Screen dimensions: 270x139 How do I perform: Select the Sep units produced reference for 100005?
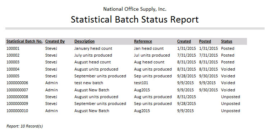[x=153, y=76]
